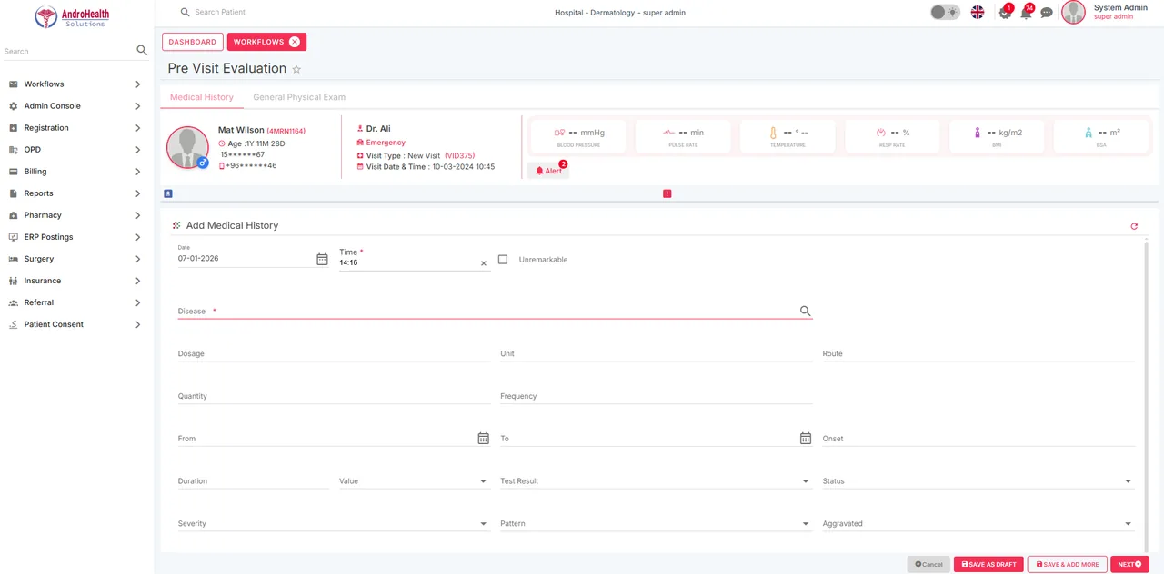The image size is (1164, 574).
Task: Click the Next button
Action: (1129, 564)
